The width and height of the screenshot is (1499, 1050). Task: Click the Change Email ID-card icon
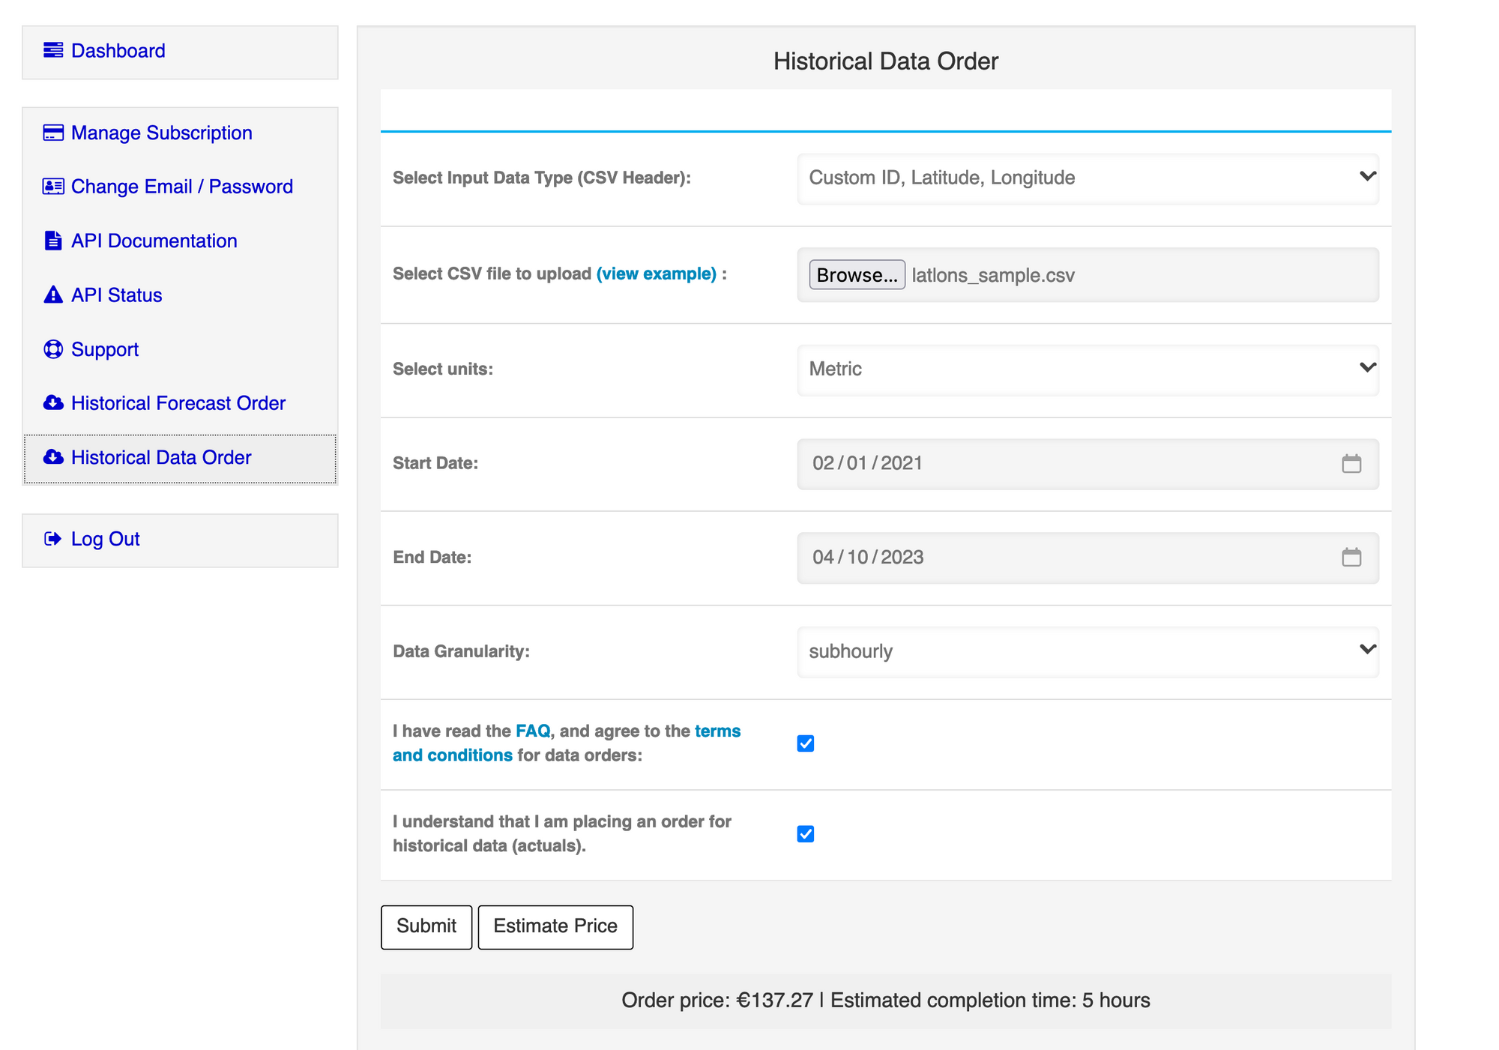pyautogui.click(x=53, y=187)
